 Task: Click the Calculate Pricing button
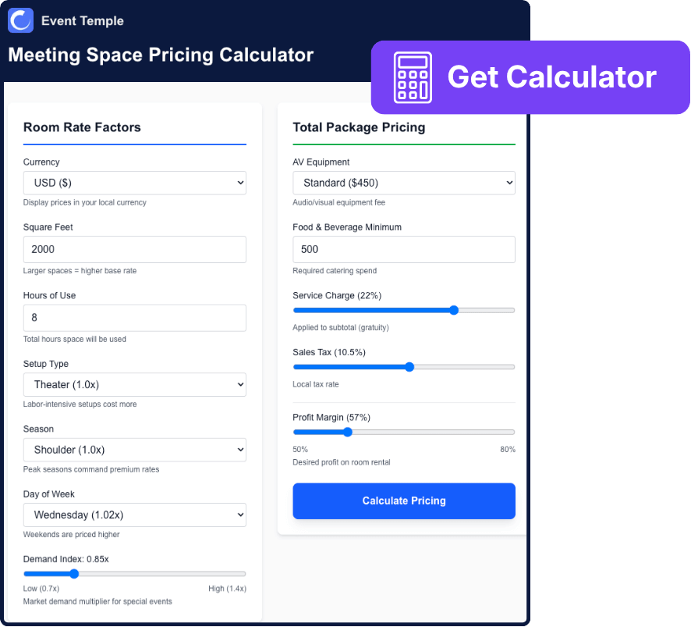pos(403,501)
